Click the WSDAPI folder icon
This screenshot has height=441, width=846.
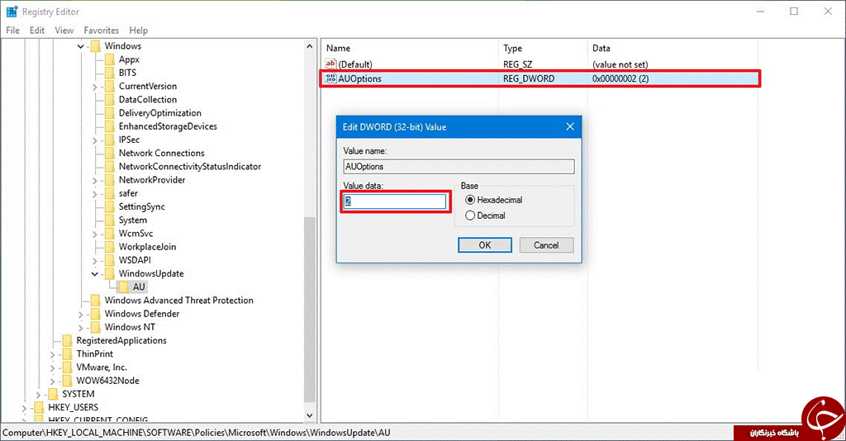coord(110,260)
